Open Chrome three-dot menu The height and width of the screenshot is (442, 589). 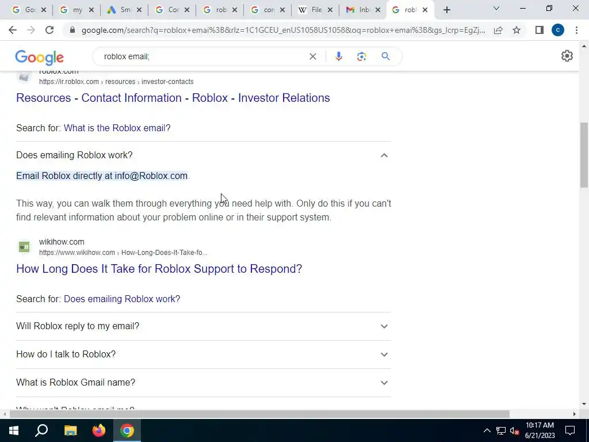[576, 30]
